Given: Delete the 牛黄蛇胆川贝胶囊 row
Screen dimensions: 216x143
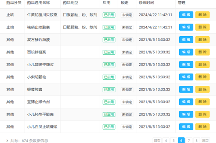Looking at the screenshot, I should coord(203,15).
